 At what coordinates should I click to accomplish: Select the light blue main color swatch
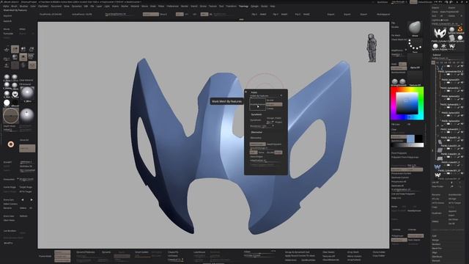tap(410, 139)
